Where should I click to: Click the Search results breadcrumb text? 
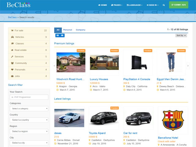[x=27, y=17]
